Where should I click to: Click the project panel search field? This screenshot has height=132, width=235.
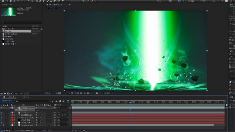click(21, 23)
